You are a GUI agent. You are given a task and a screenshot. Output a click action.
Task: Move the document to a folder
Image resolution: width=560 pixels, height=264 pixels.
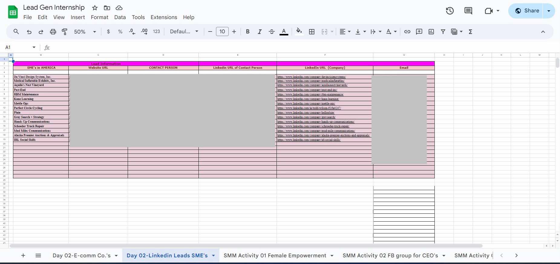click(107, 8)
